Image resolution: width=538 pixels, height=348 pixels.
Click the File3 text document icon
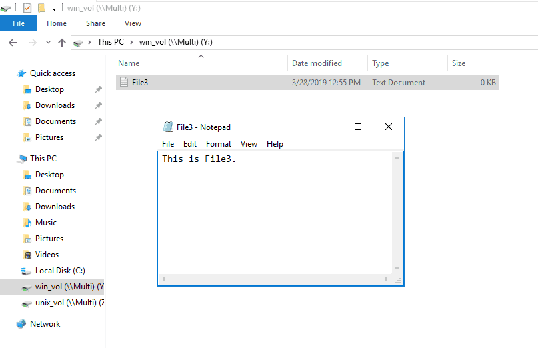coord(123,83)
